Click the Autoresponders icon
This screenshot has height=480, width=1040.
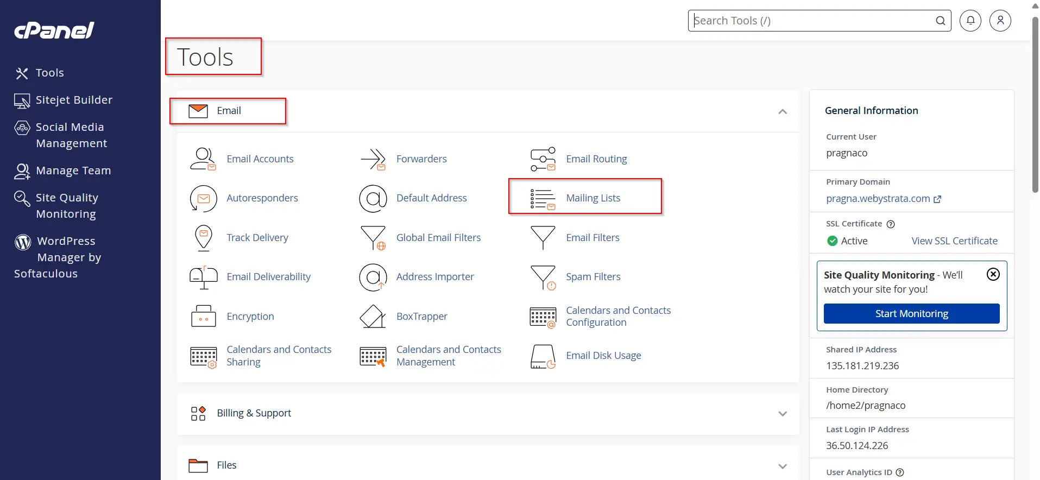[203, 198]
